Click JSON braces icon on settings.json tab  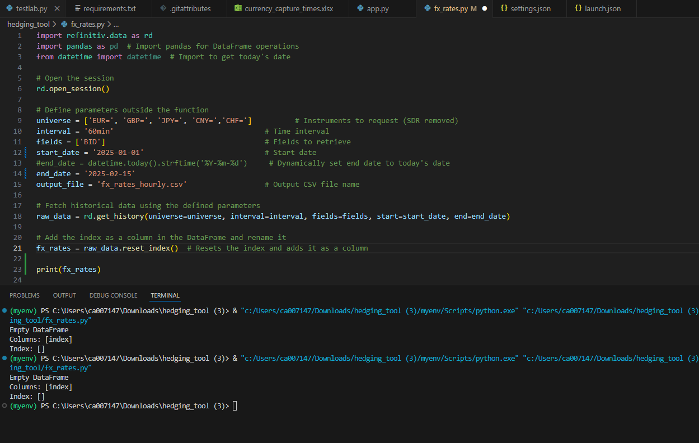(x=504, y=8)
